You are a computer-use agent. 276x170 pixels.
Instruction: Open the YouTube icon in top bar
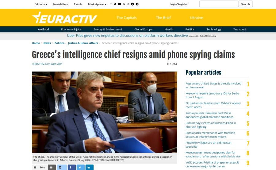pos(119,4)
